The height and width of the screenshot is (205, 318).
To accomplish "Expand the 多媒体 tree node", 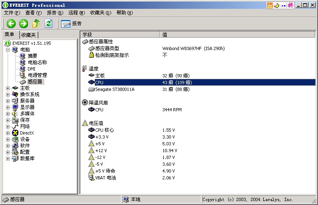I will click(8, 114).
